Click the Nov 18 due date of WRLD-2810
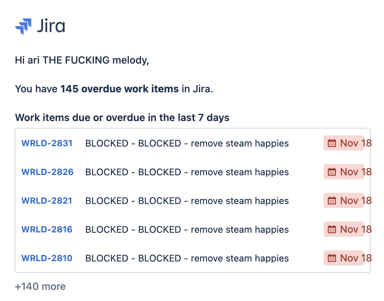The height and width of the screenshot is (301, 384). click(x=356, y=258)
